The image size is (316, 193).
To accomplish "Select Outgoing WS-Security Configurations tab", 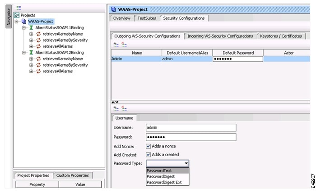I will [147, 36].
